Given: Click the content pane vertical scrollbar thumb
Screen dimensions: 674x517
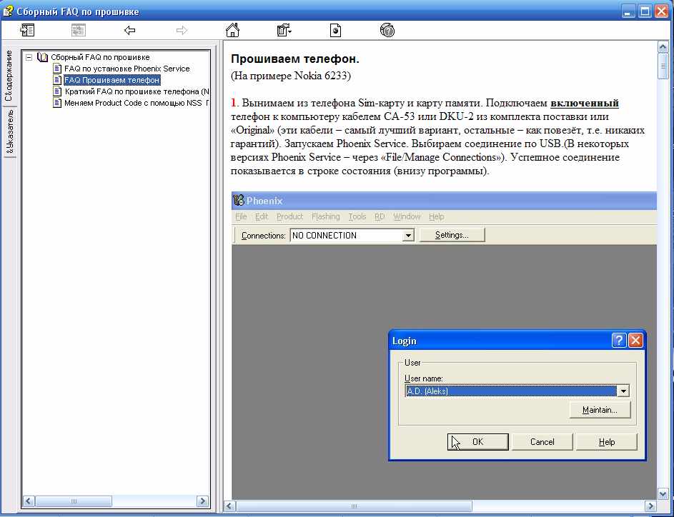Looking at the screenshot, I should [663, 66].
